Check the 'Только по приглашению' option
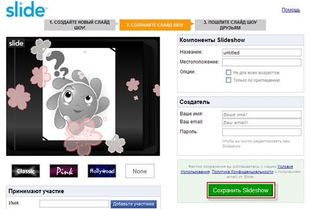Screen dimensions: 311x209 (228, 80)
